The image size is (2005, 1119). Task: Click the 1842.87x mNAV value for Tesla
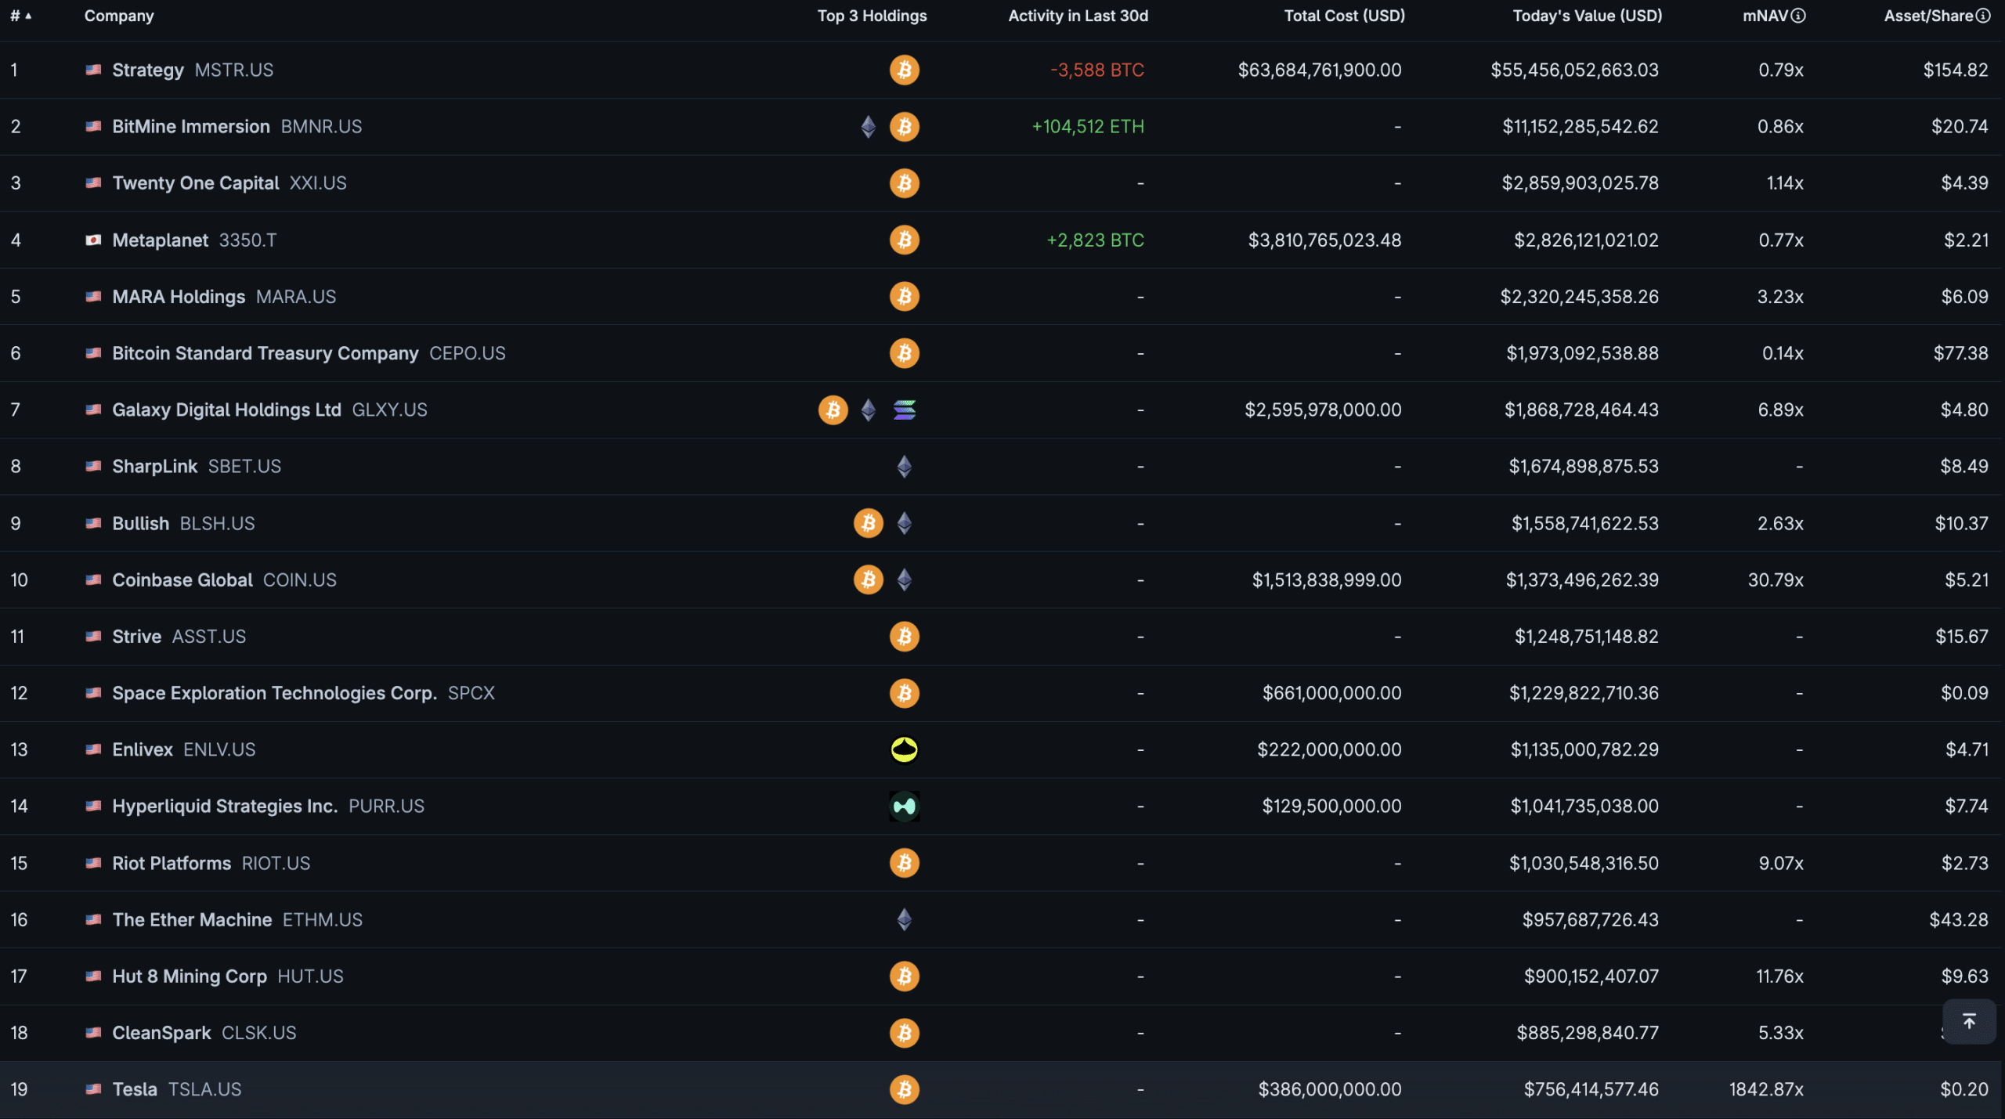1766,1089
